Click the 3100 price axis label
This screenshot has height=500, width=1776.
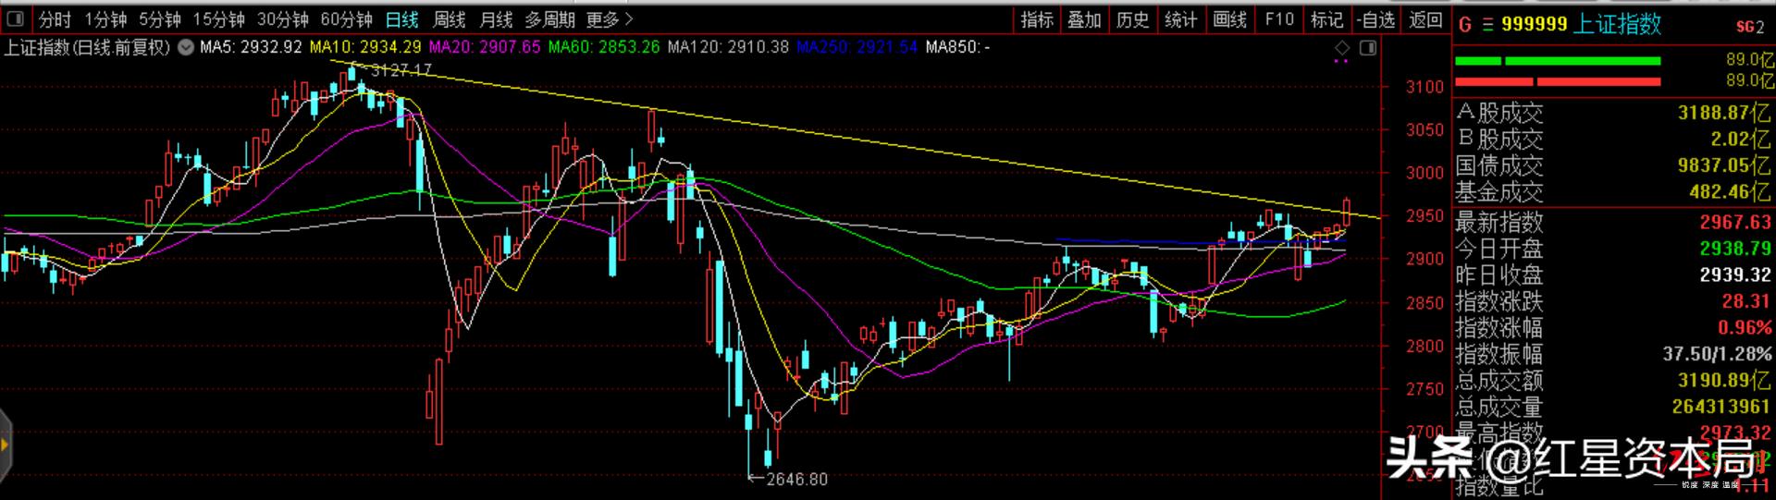1424,87
